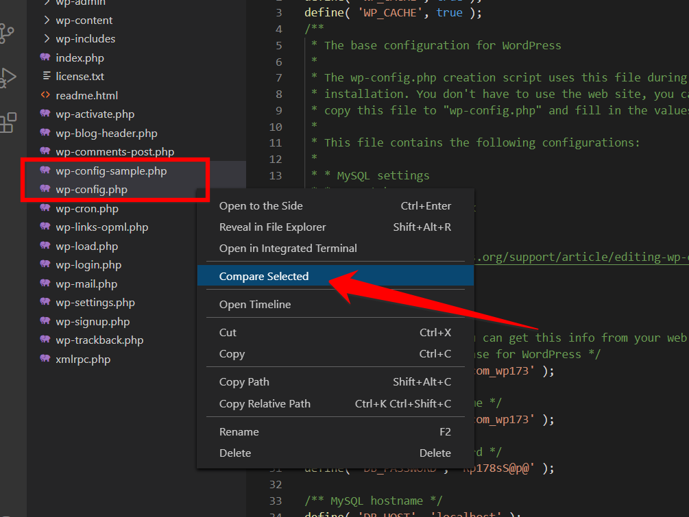The image size is (689, 517).
Task: Open the Source Control activity bar icon
Action: tap(6, 34)
